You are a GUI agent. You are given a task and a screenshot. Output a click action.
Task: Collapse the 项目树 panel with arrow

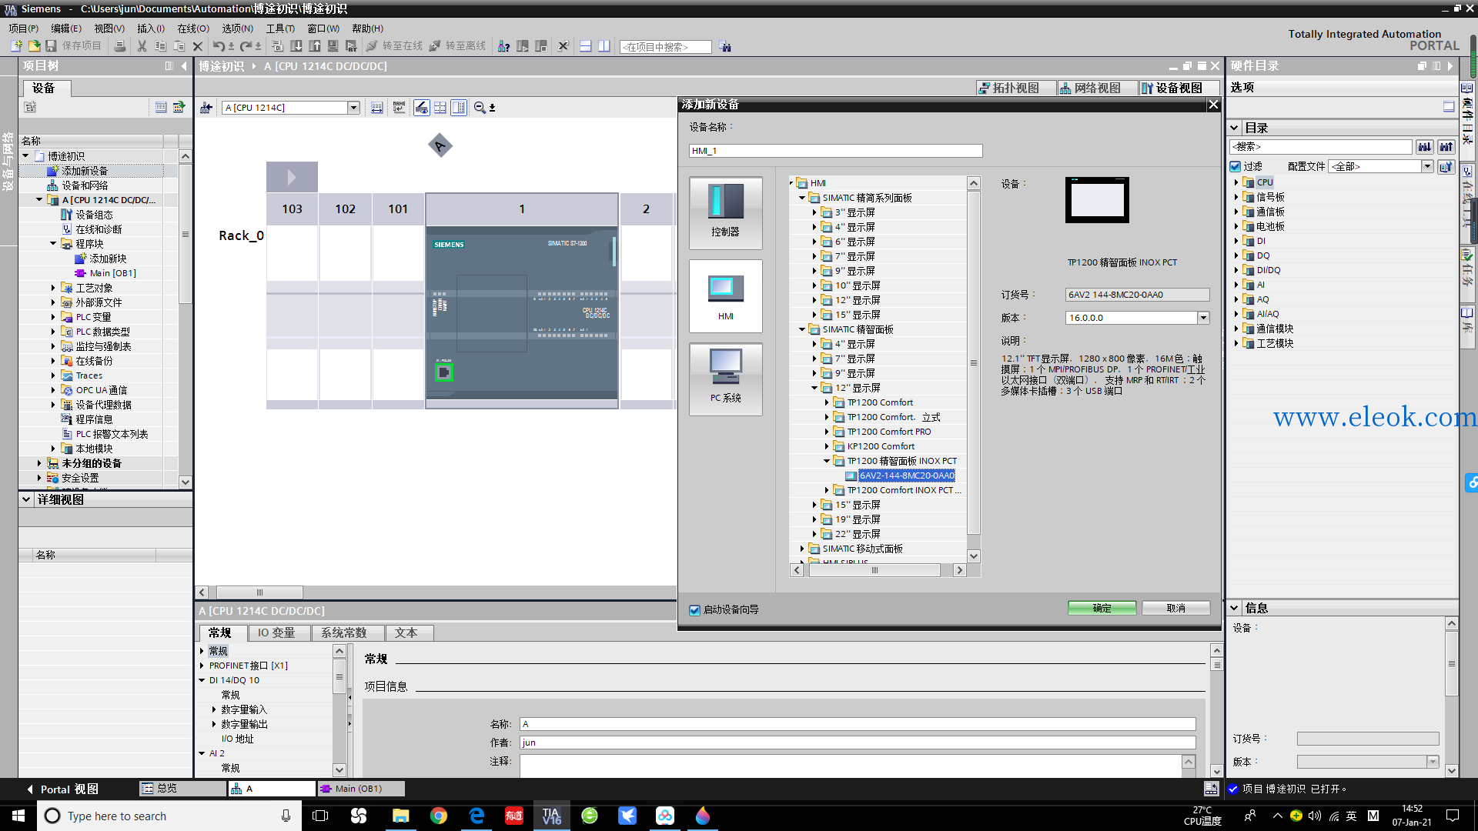[184, 66]
